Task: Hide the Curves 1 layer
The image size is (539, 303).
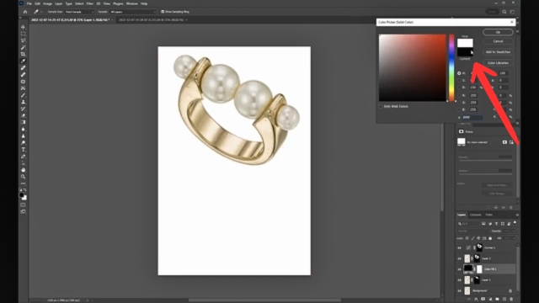Action: point(459,247)
